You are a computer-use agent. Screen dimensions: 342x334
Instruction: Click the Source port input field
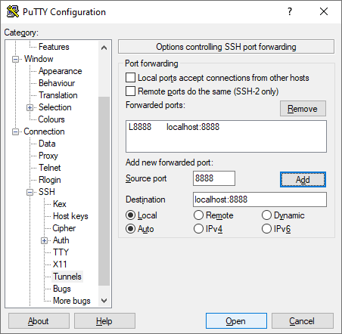(x=214, y=178)
